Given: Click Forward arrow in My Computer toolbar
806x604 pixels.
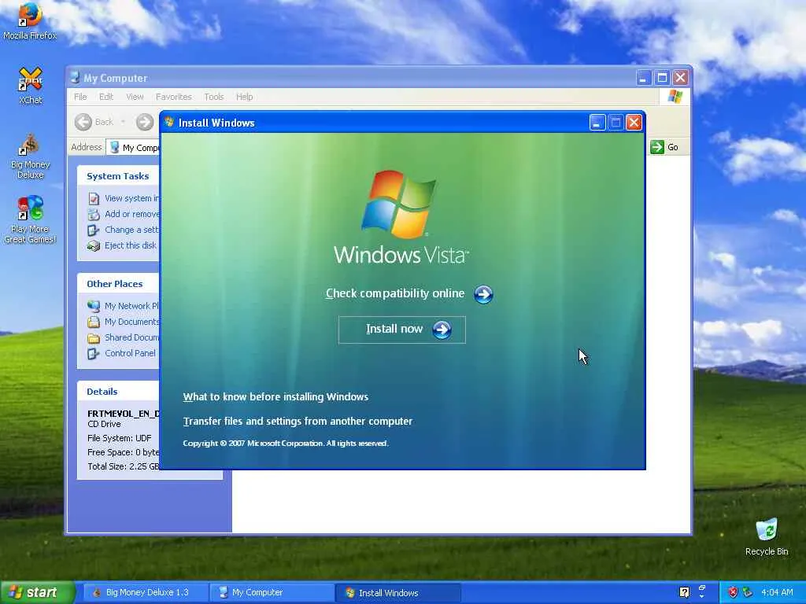Looking at the screenshot, I should point(145,122).
